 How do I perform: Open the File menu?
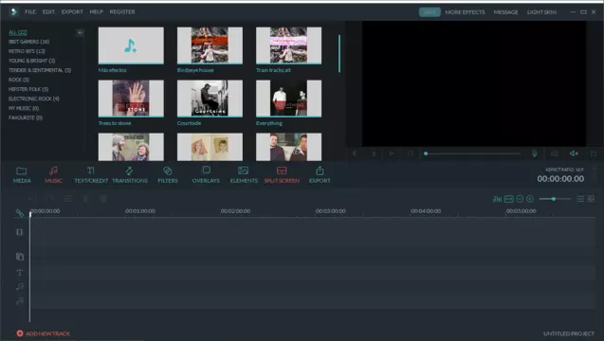coord(30,12)
